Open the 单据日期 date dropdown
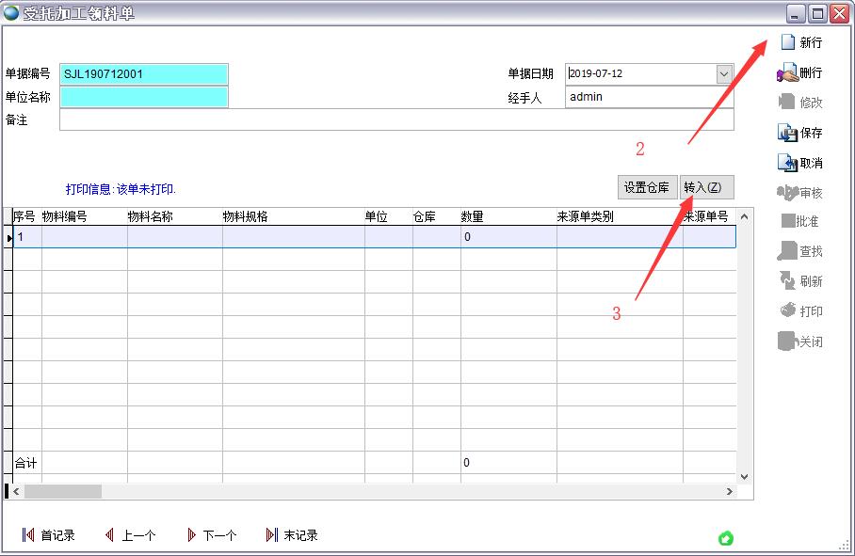 (x=724, y=73)
